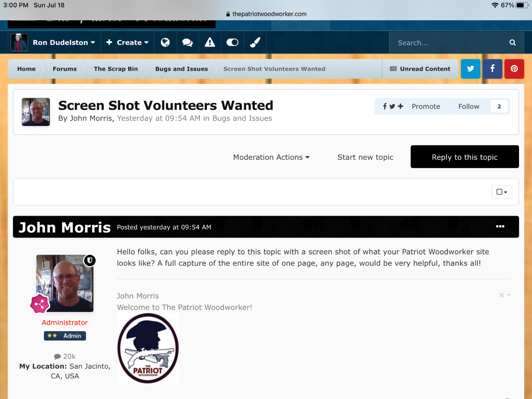Open The Scrap Bin breadcrumb
This screenshot has width=532, height=399.
tap(116, 69)
